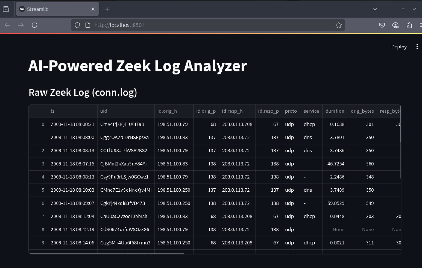Viewport: 422px width, 268px height.
Task: Click the service column header
Action: 311,111
